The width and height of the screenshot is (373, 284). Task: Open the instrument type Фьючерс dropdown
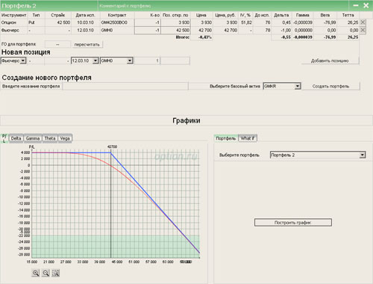point(23,61)
